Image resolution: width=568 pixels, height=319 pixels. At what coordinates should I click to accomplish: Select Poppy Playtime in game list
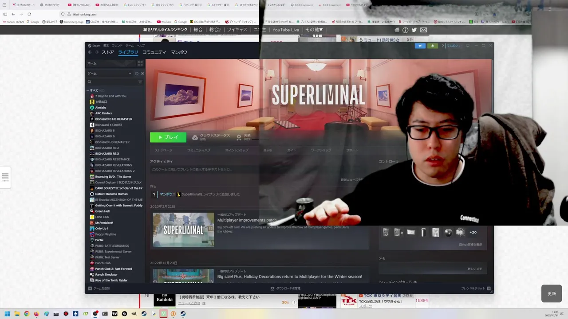[106, 234]
